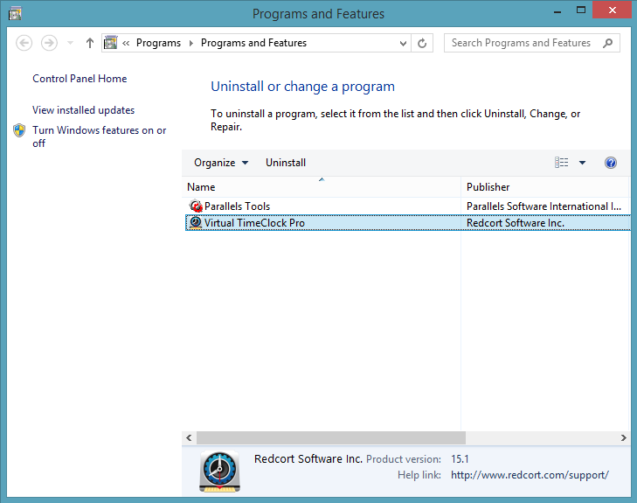
Task: Click the redcort.com support help link
Action: (x=530, y=475)
